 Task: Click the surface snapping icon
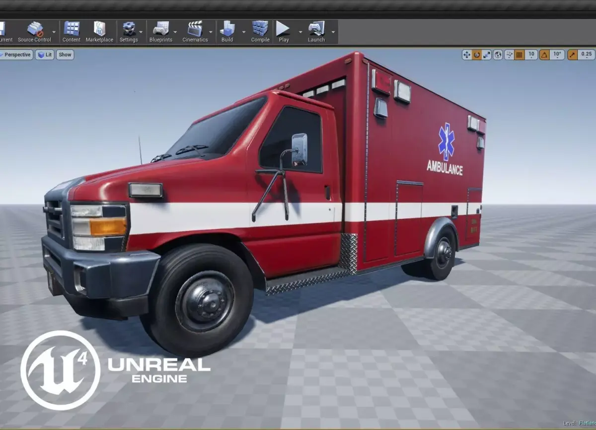(x=509, y=55)
